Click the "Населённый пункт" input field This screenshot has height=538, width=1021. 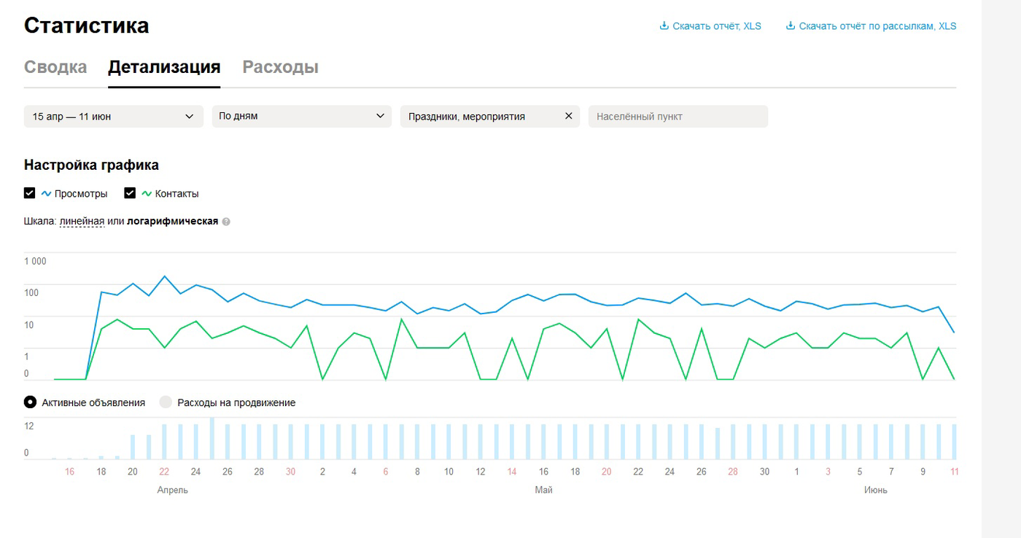[678, 117]
